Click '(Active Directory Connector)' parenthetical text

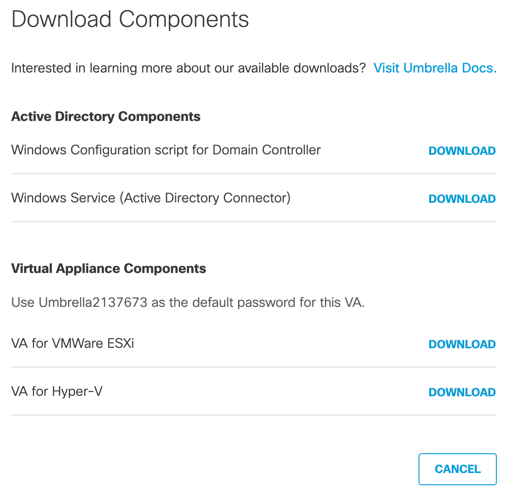pyautogui.click(x=205, y=198)
